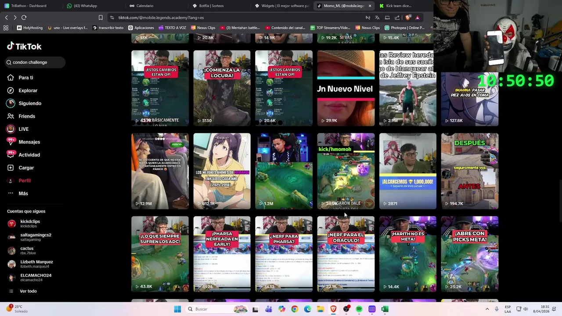This screenshot has width=562, height=316.
Task: Open the Windows Start menu
Action: click(177, 309)
